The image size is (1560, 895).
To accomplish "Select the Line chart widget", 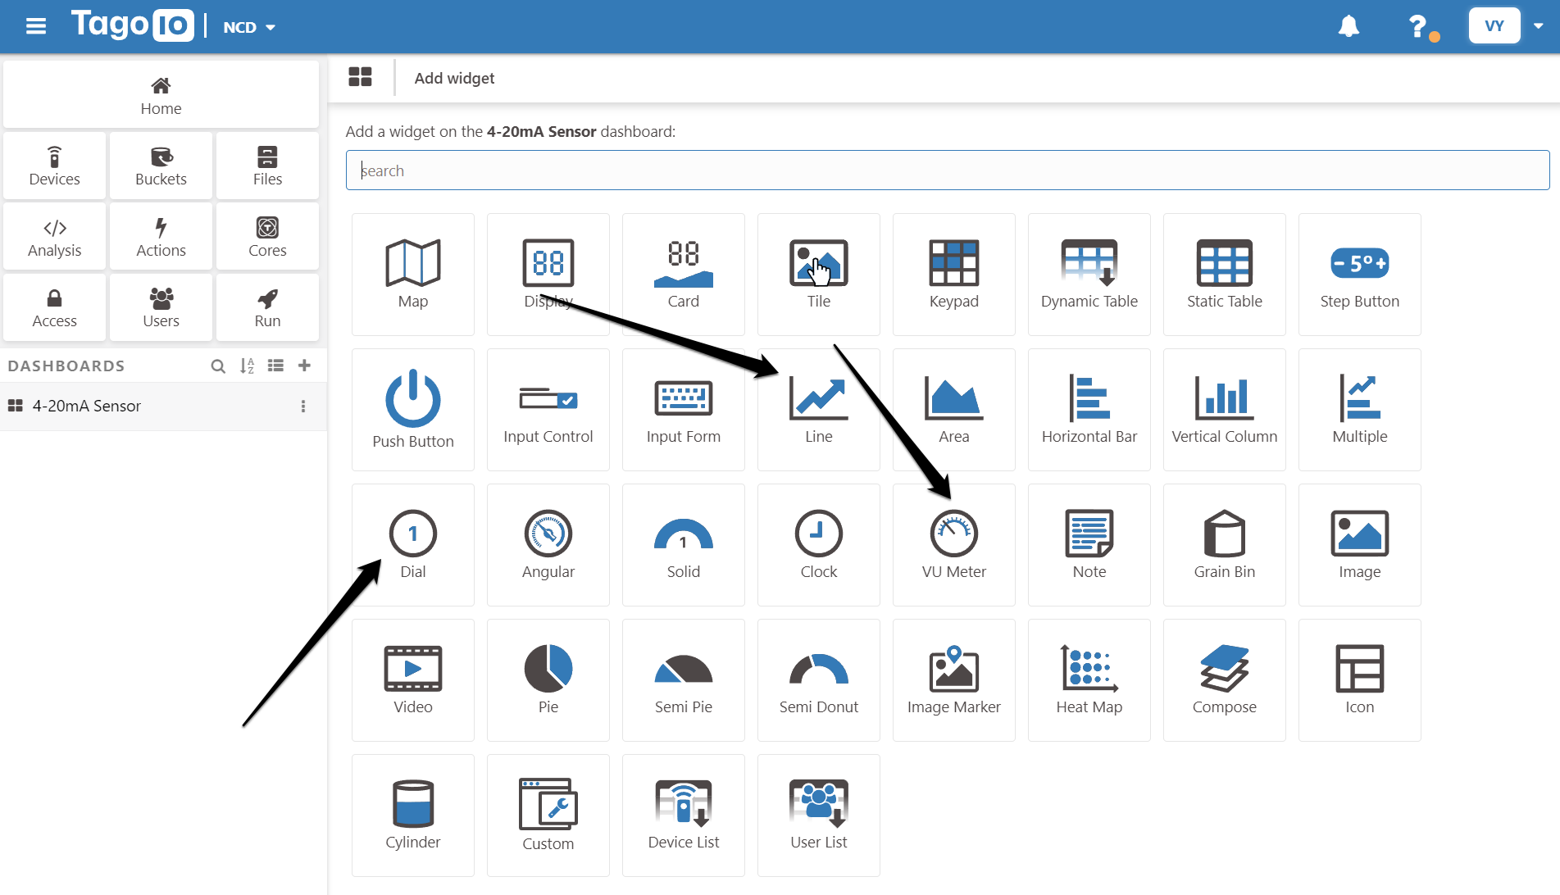I will (818, 409).
